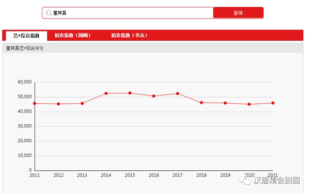Click the 2014 x-axis year label
310x194 pixels.
pyautogui.click(x=106, y=175)
